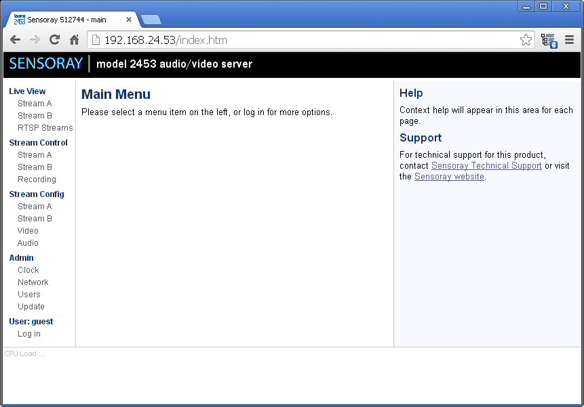The image size is (584, 407).
Task: Visit the Sensoray website link
Action: click(449, 177)
